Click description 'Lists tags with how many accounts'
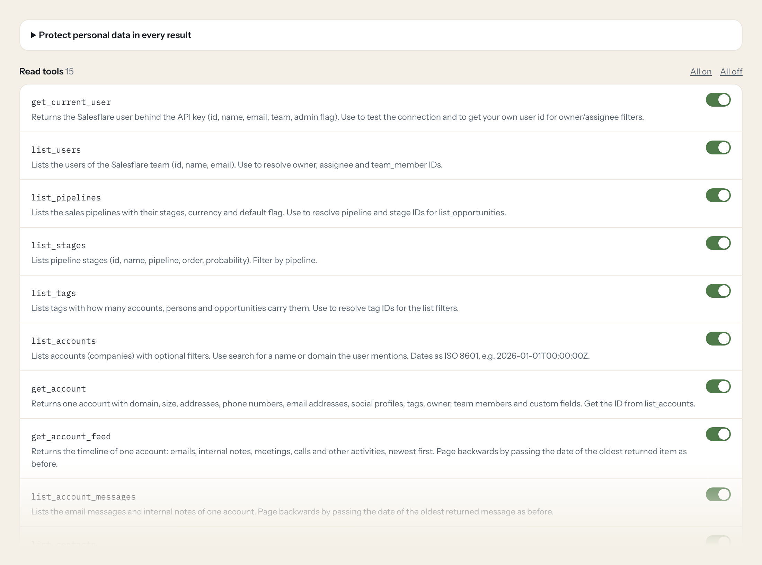 [245, 308]
